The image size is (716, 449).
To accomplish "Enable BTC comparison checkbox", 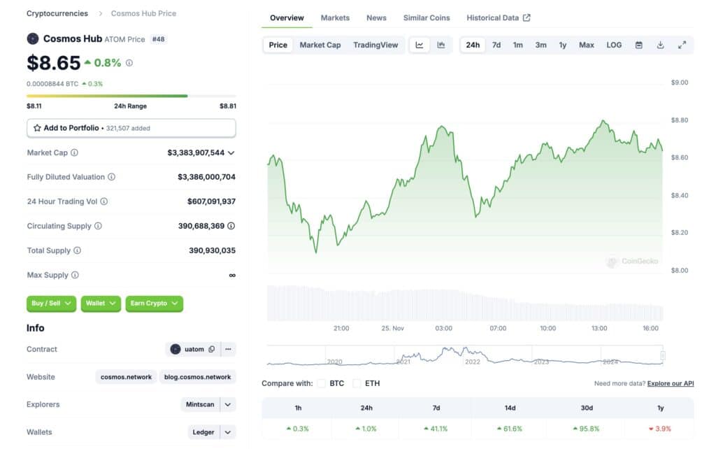I will pyautogui.click(x=322, y=384).
